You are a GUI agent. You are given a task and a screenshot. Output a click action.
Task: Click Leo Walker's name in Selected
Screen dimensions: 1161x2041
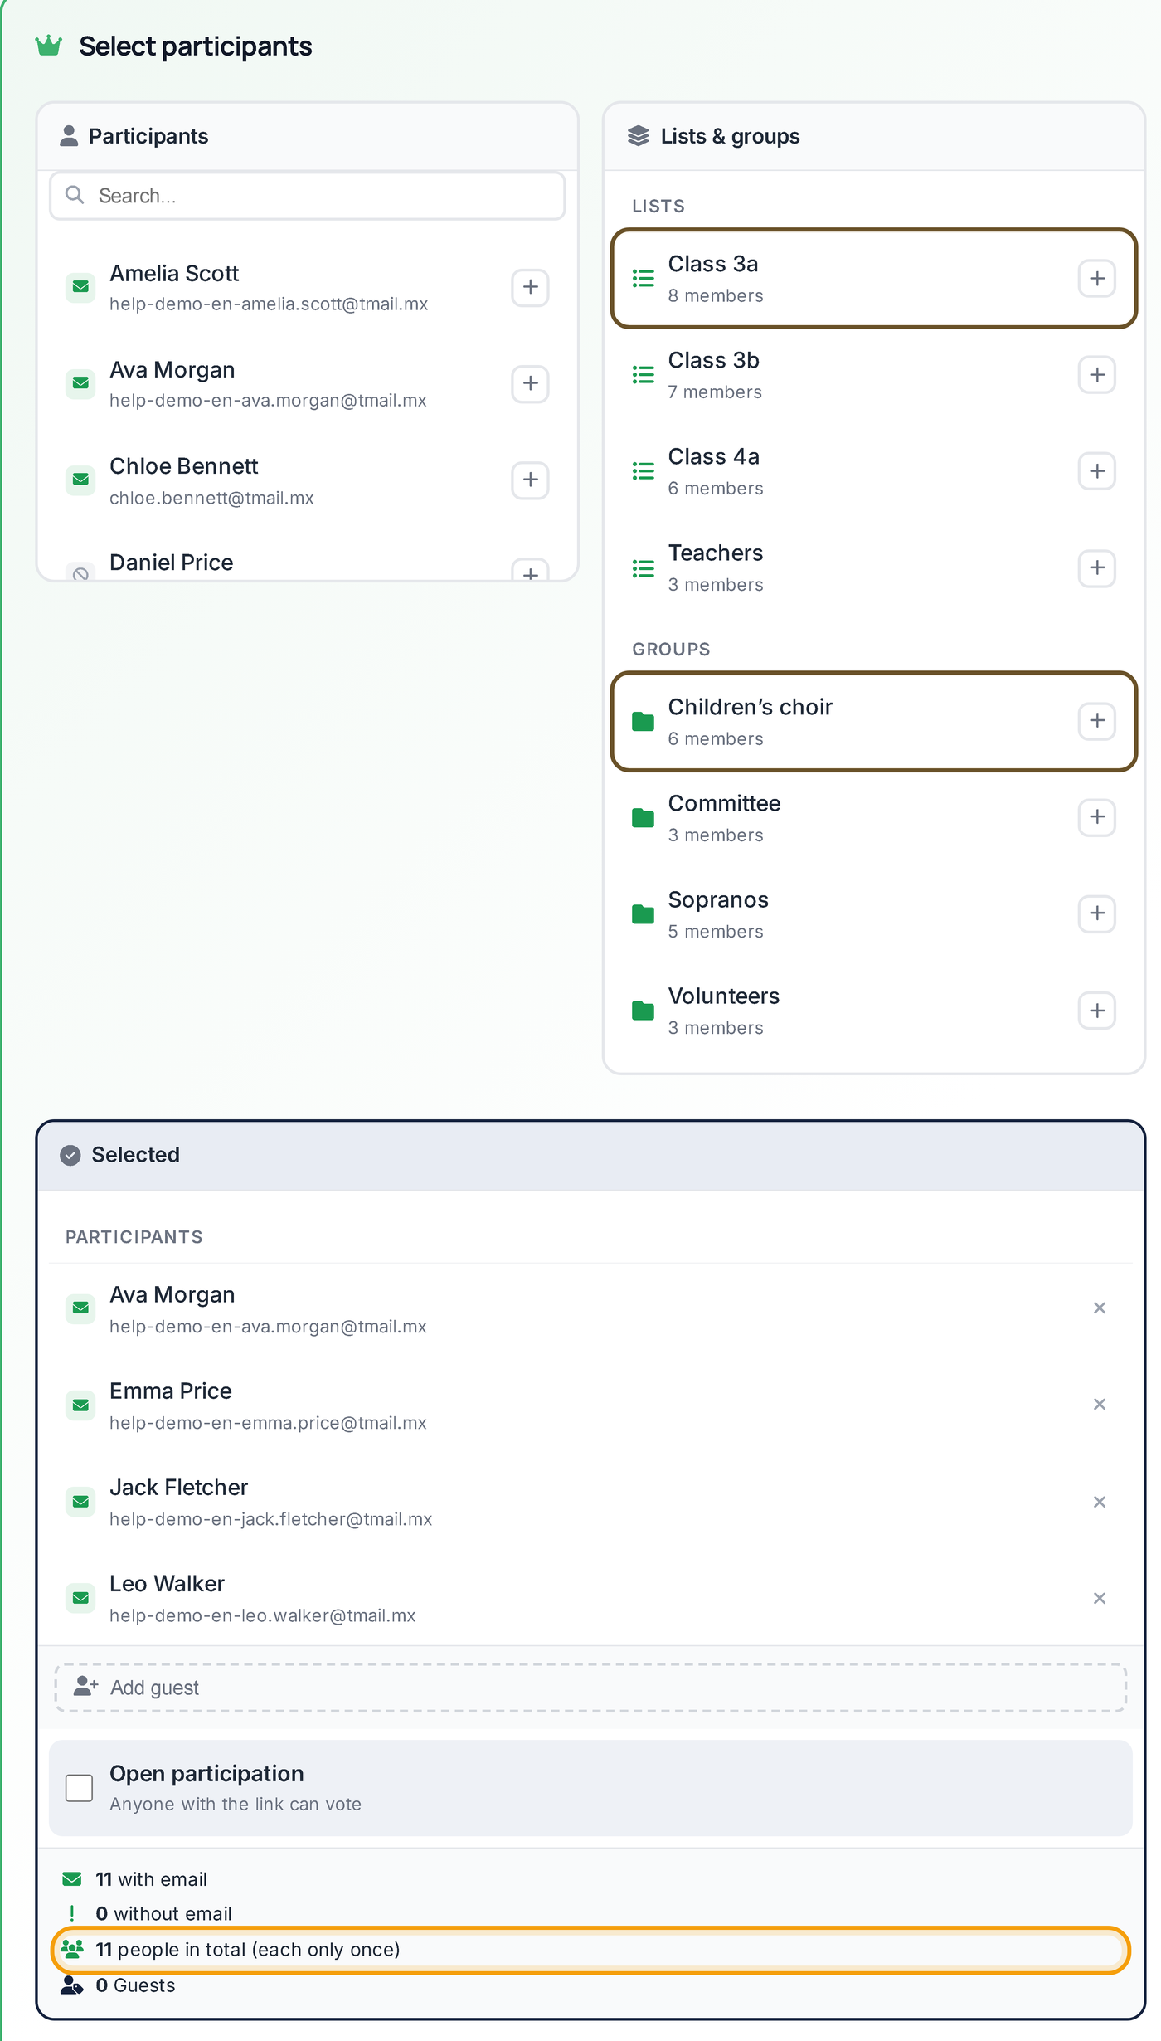coord(168,1584)
